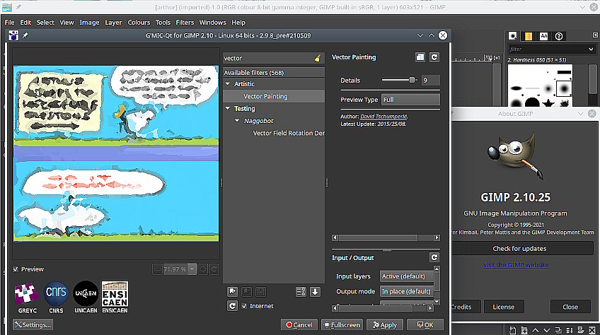Click the reset zoom icon under preview

pos(214,269)
